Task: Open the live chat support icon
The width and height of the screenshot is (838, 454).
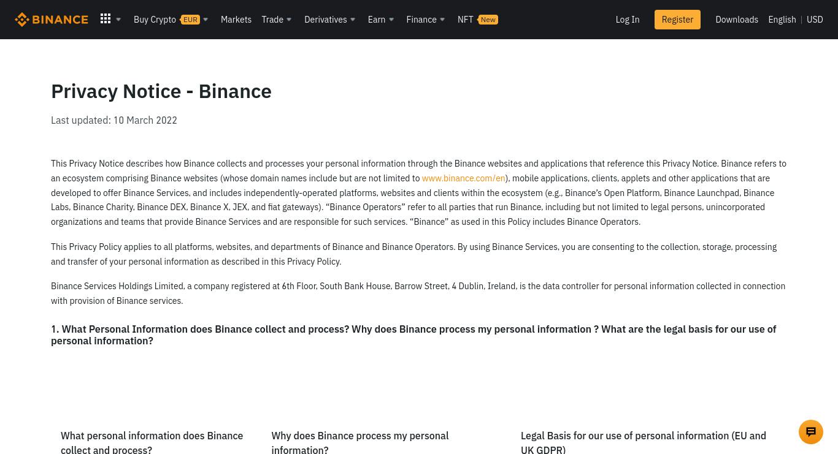Action: coord(811,432)
